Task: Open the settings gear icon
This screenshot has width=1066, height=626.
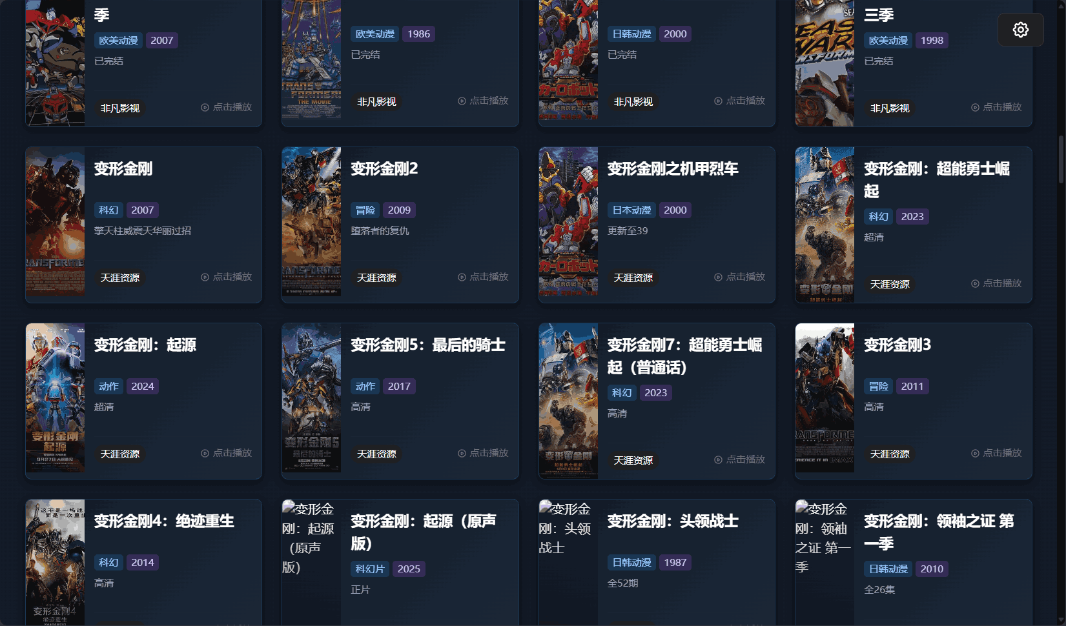Action: [x=1020, y=30]
